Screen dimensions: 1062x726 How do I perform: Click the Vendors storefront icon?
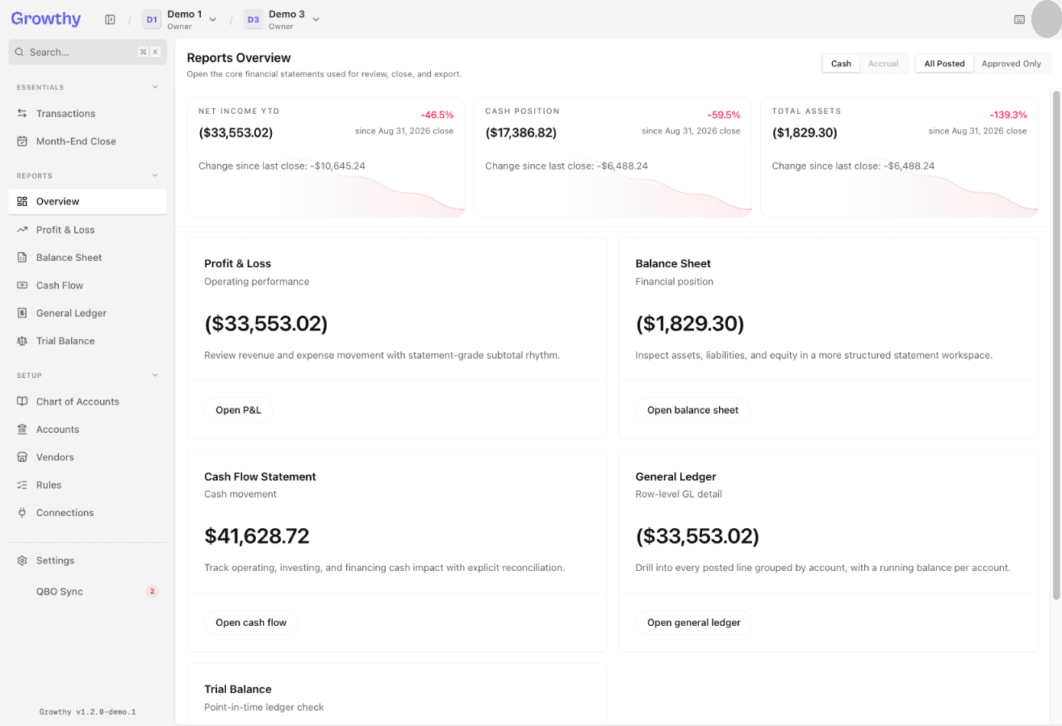(23, 458)
